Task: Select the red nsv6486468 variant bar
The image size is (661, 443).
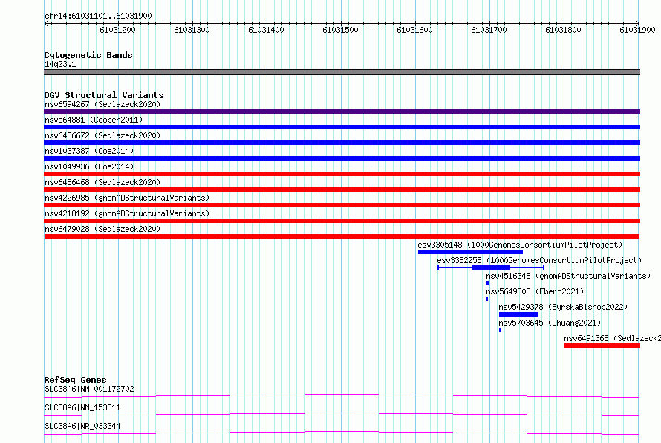Action: coord(342,190)
